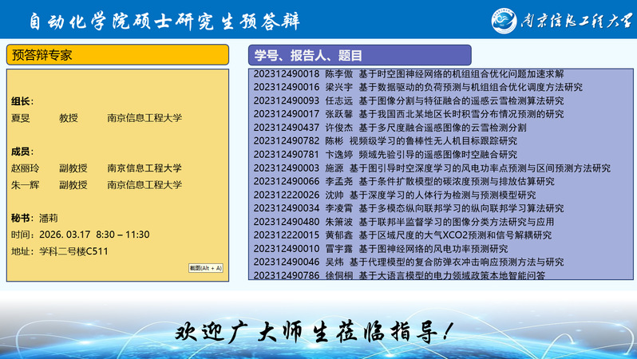Click the welcome banner 欢迎广大师生莅临指导
This screenshot has width=637, height=359.
(x=318, y=330)
